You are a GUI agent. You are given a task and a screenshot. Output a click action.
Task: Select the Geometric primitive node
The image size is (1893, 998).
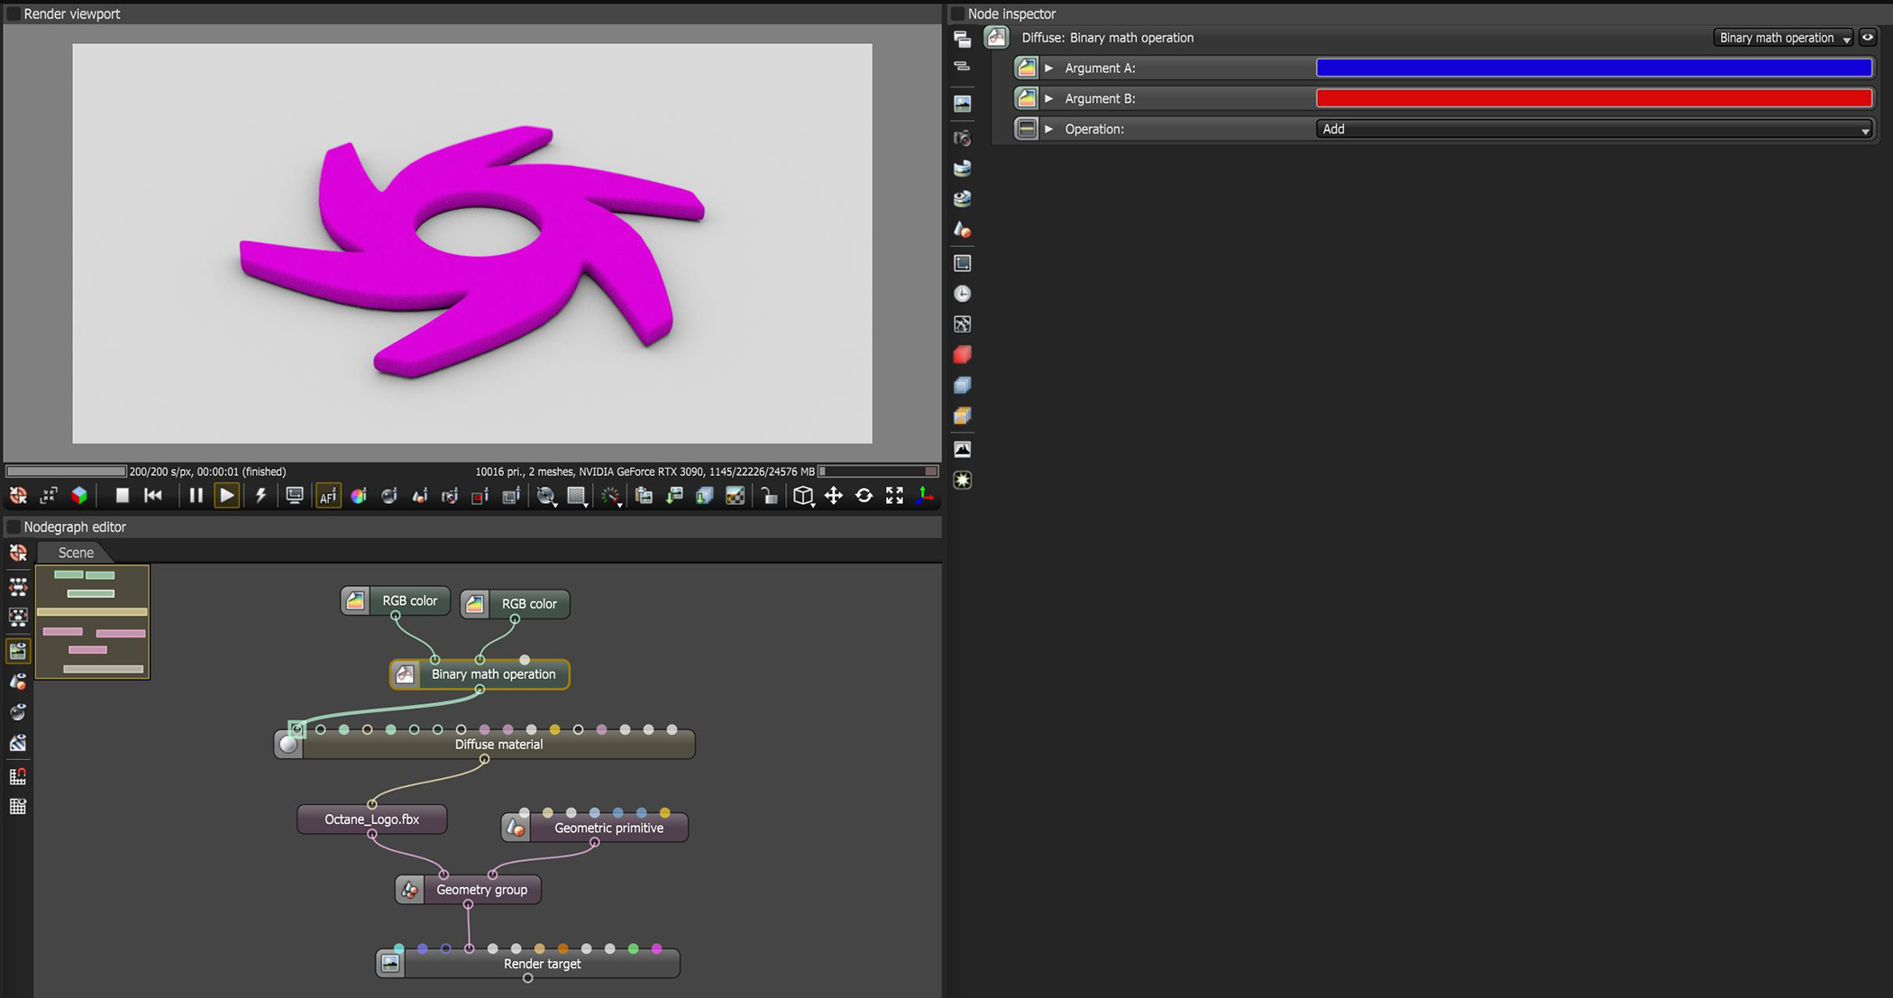[x=595, y=828]
